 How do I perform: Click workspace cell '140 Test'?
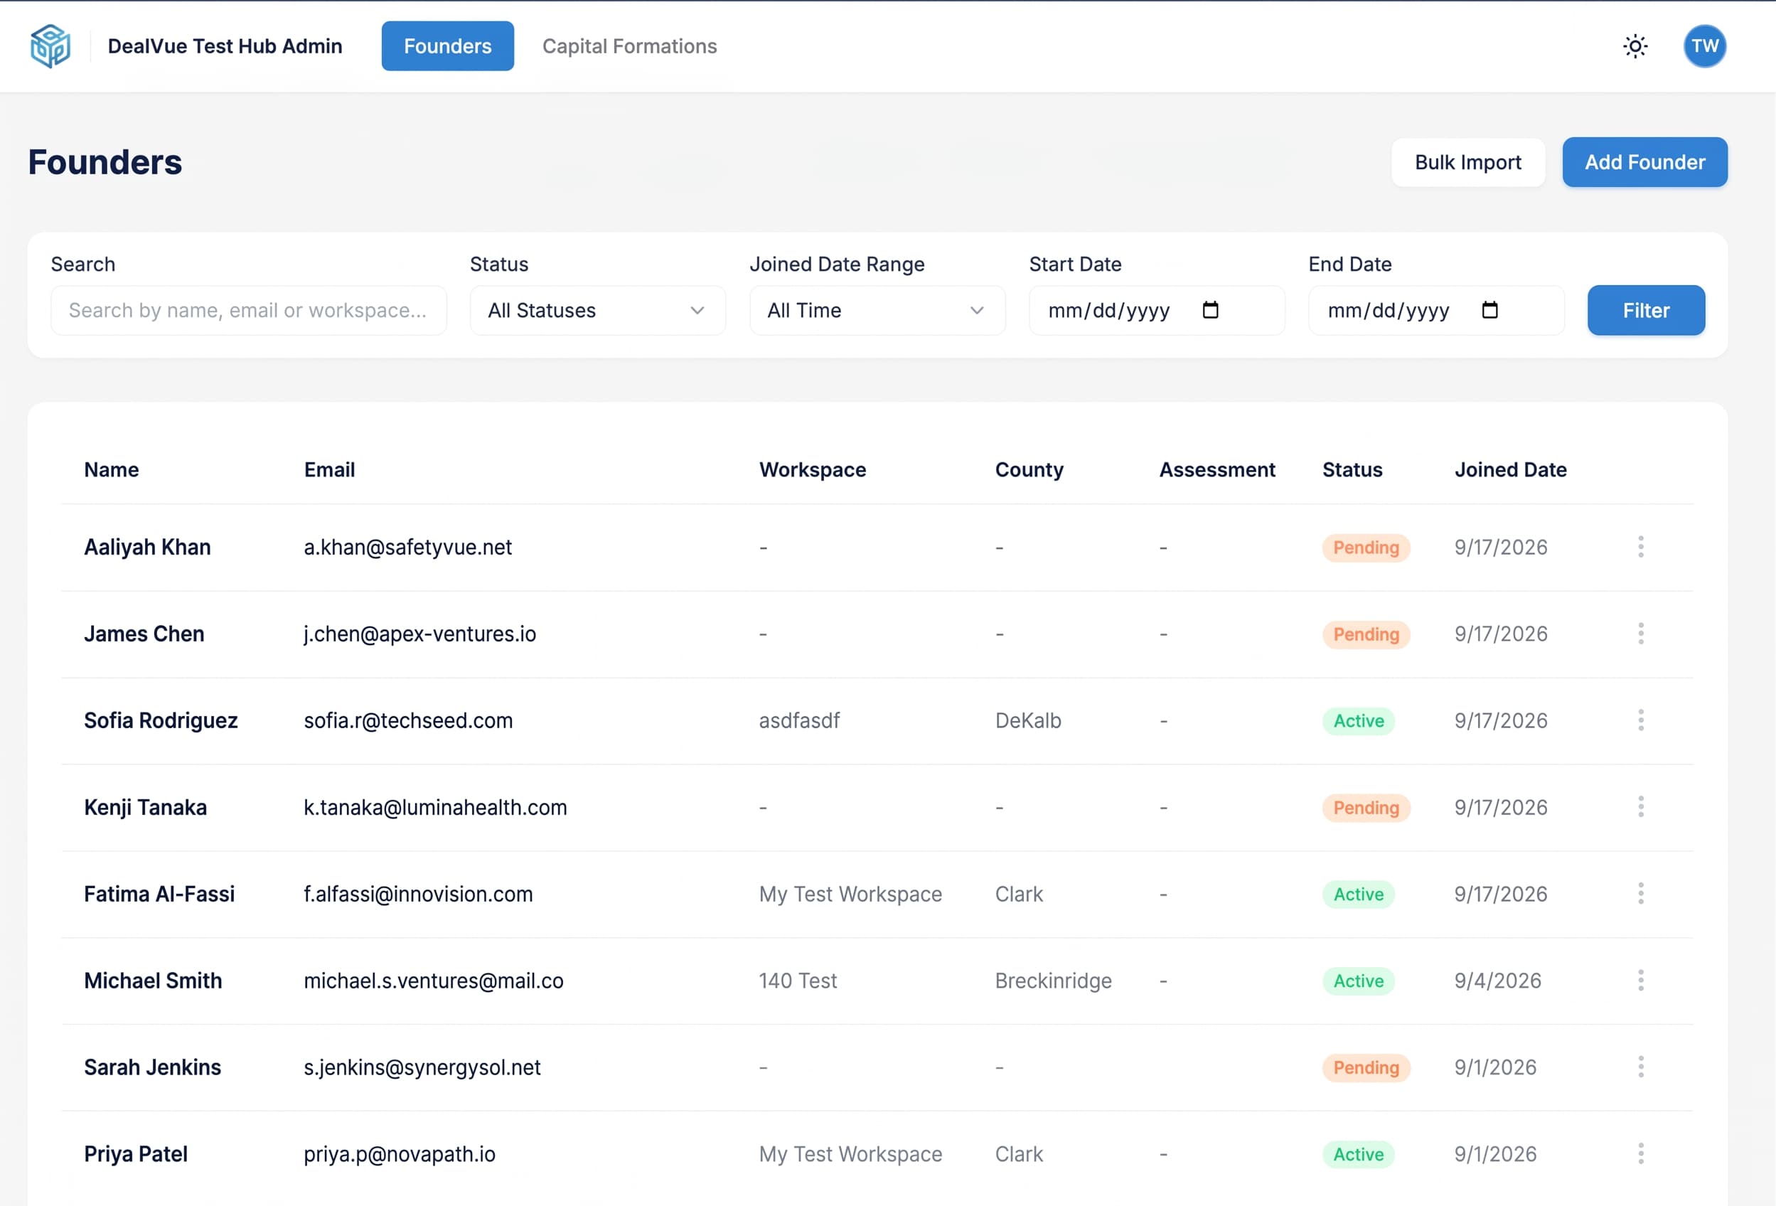[x=798, y=981]
